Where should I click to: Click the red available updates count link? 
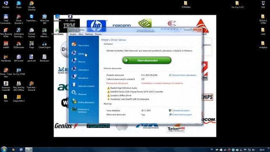(162, 83)
